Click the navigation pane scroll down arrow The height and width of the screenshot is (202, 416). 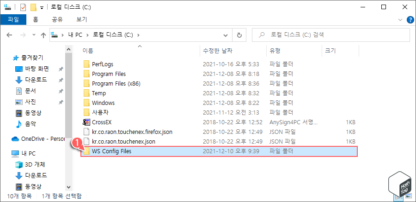click(68, 187)
